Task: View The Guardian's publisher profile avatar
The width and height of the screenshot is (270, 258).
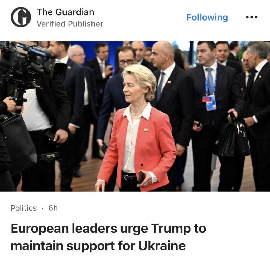Action: (21, 17)
